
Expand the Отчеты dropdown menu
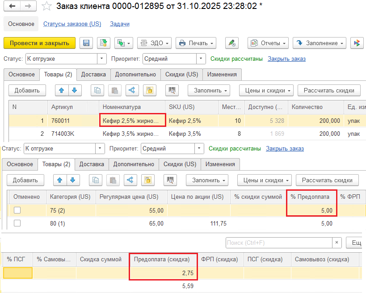click(x=268, y=43)
